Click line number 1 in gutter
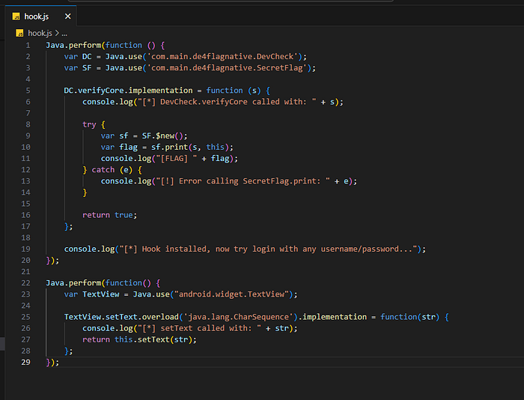This screenshot has width=524, height=400. tap(28, 45)
